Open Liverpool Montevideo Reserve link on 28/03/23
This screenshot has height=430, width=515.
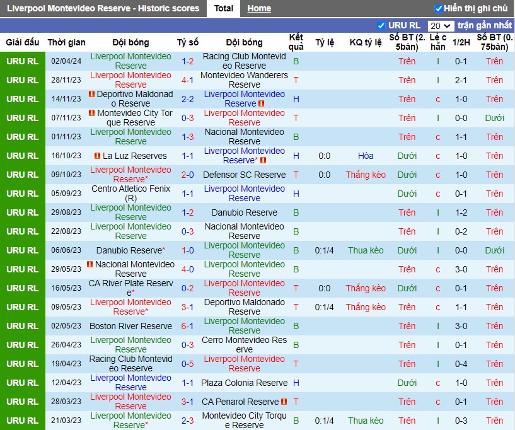[130, 402]
